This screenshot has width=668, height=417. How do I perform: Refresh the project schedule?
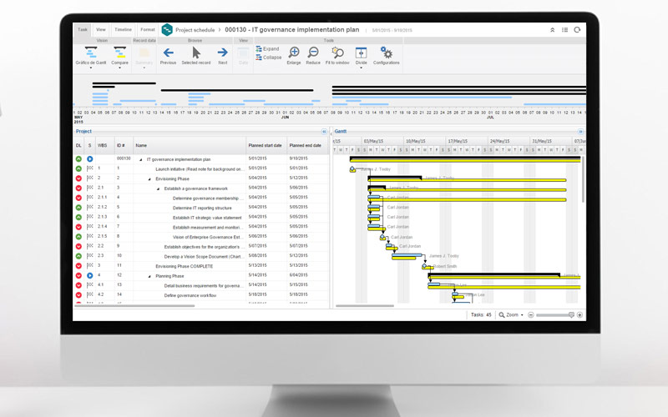coord(576,29)
